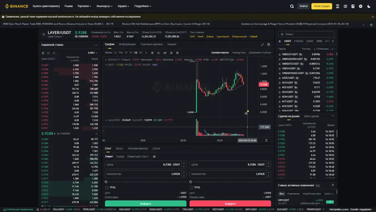
Task: Change candlestick chart type icon
Action: point(165,53)
